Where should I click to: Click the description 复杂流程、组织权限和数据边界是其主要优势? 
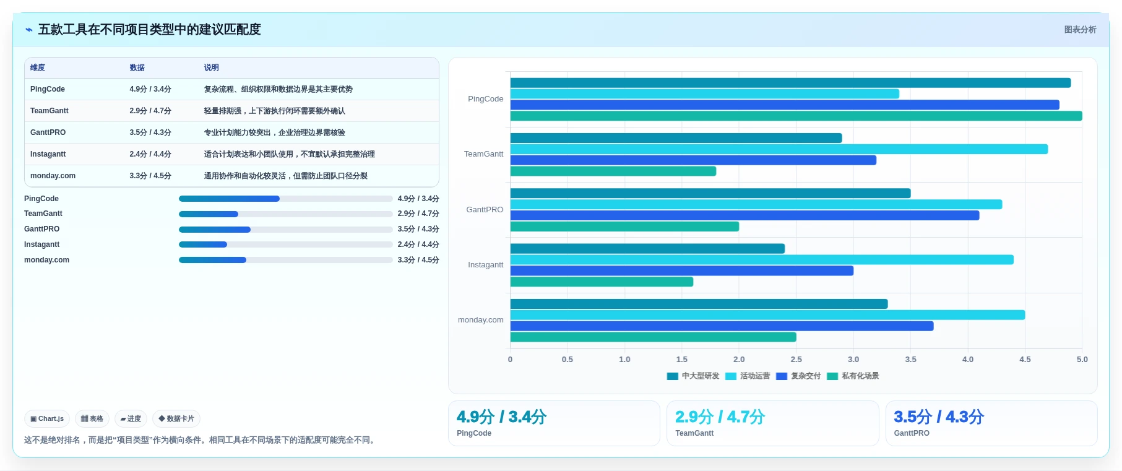coord(278,89)
